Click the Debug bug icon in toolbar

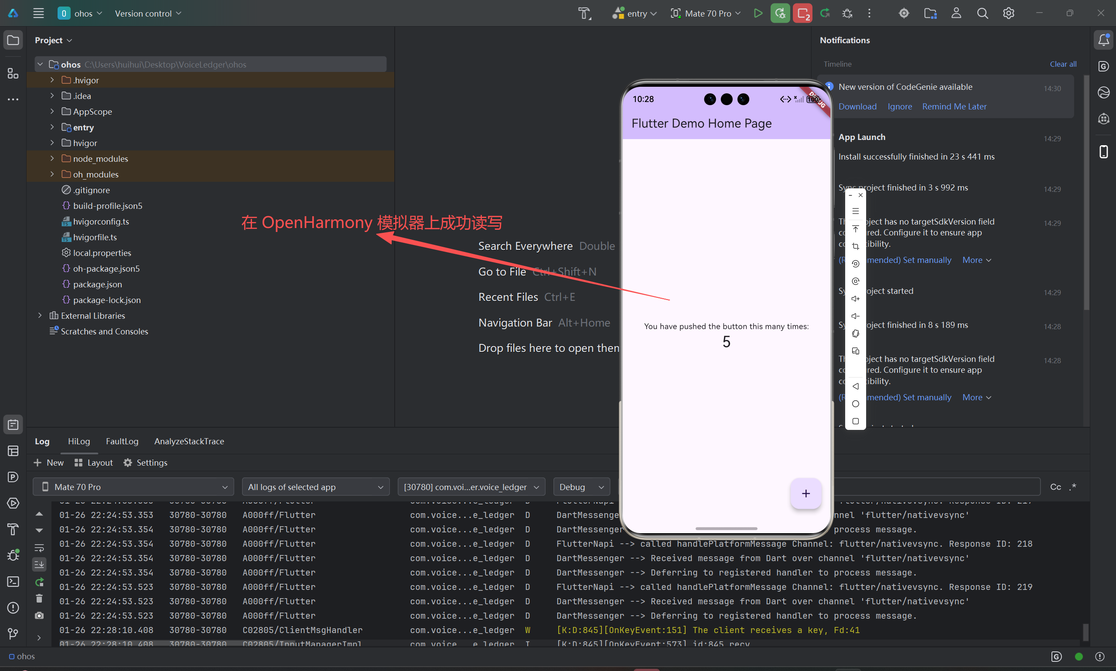tap(847, 13)
